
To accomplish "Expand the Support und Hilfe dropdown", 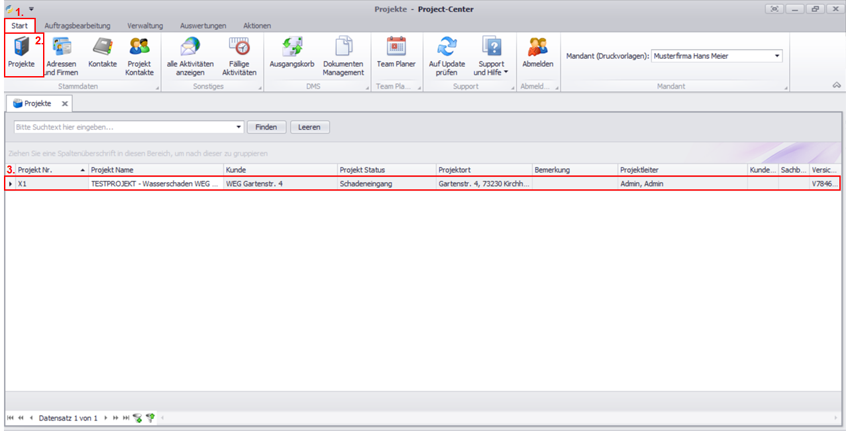I will pyautogui.click(x=491, y=68).
